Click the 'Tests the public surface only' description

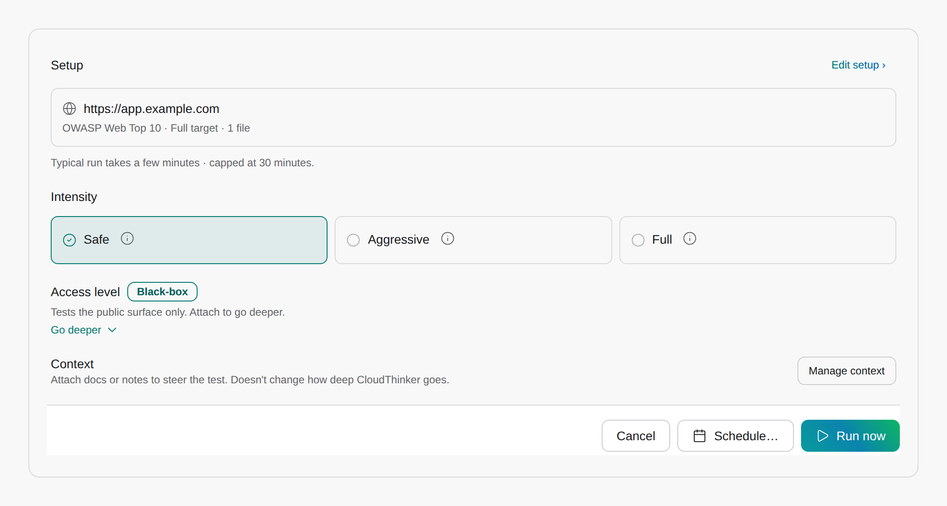click(x=168, y=312)
